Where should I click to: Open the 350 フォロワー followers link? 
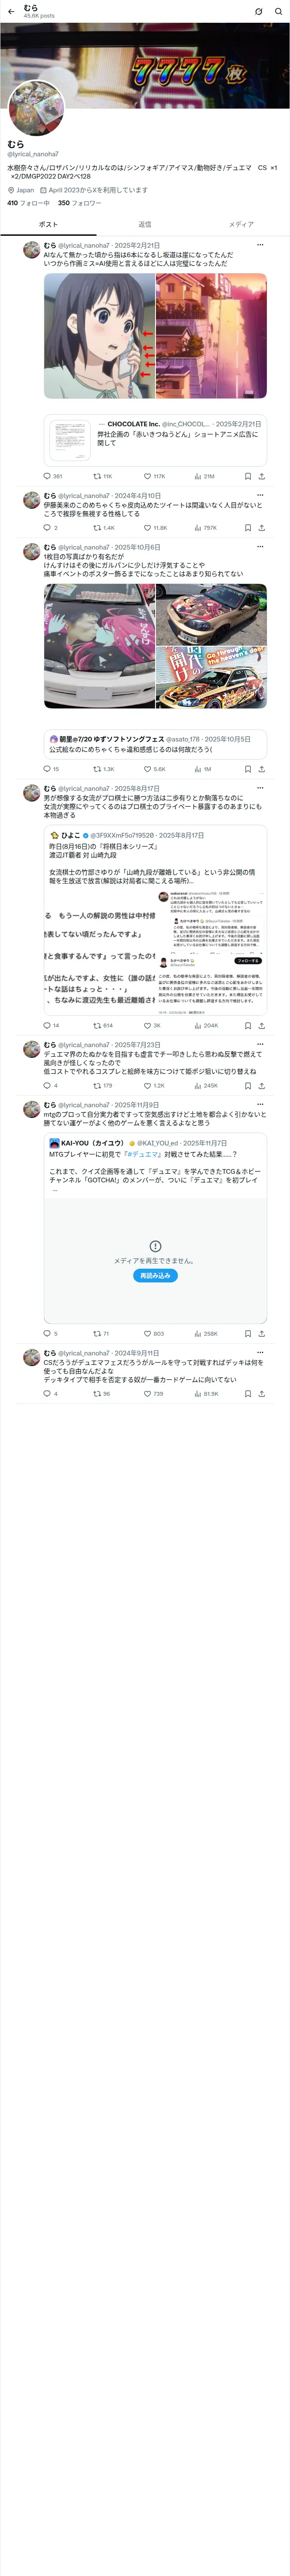point(79,203)
